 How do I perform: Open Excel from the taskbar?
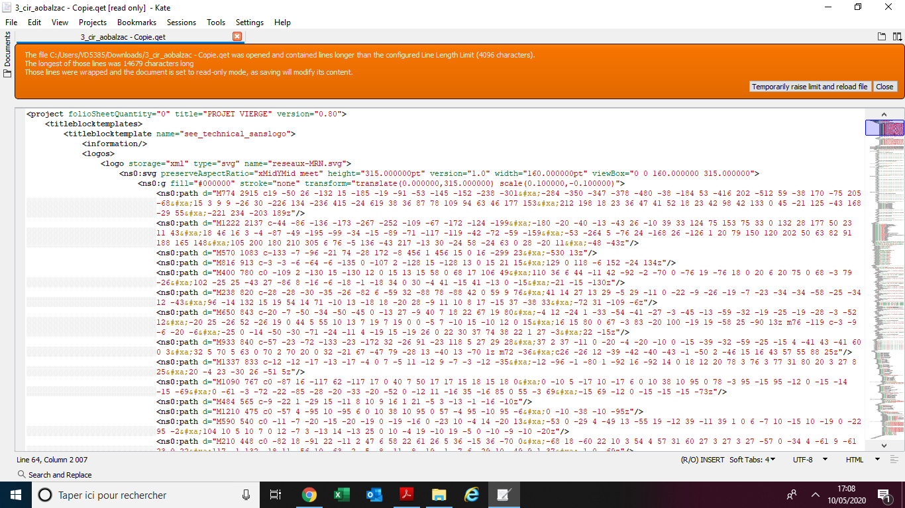[341, 495]
